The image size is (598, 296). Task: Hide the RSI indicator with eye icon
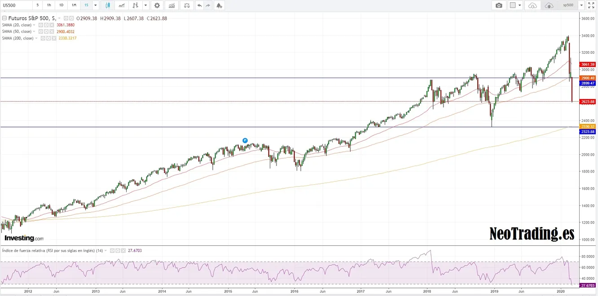[112, 251]
